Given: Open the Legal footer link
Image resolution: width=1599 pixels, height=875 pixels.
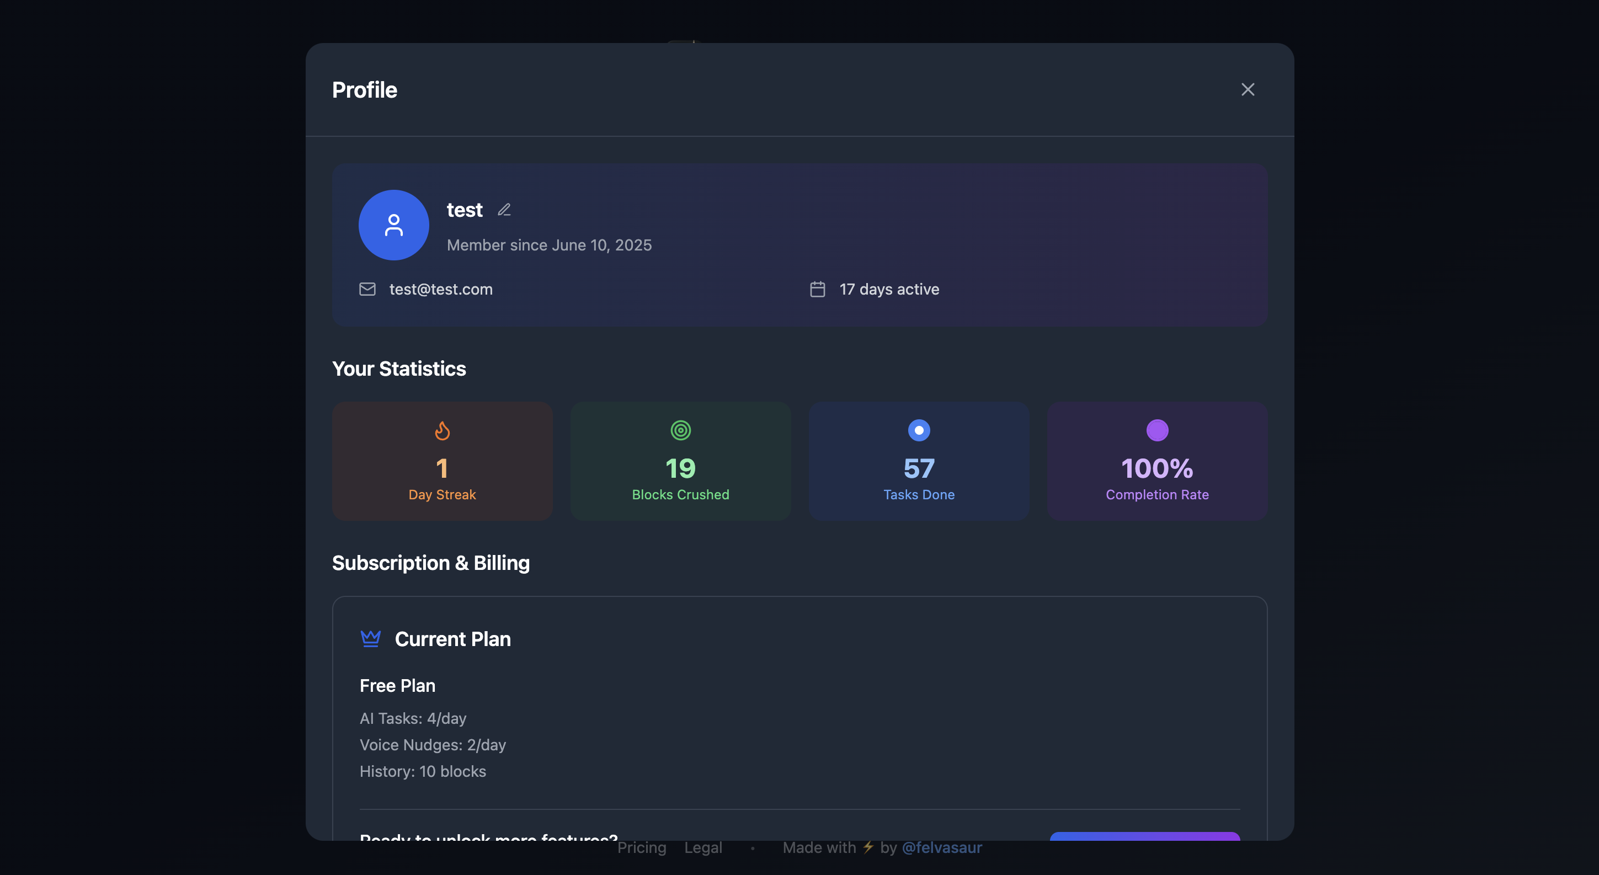Looking at the screenshot, I should tap(703, 848).
